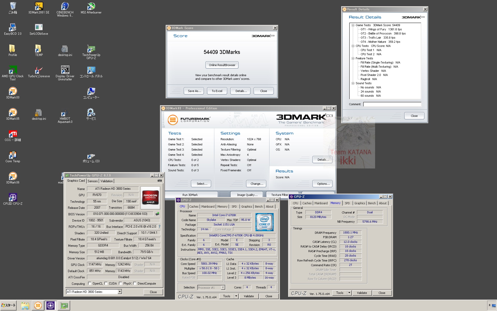Image resolution: width=497 pixels, height=311 pixels.
Task: Open AMD GPU Clock Tool shortcut
Action: (13, 73)
